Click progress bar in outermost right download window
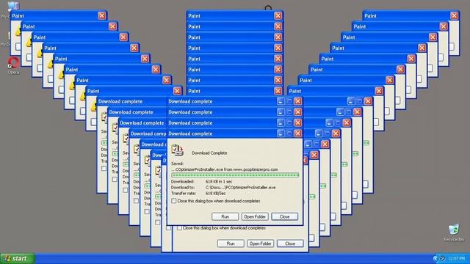470x264 pixels. click(x=366, y=143)
